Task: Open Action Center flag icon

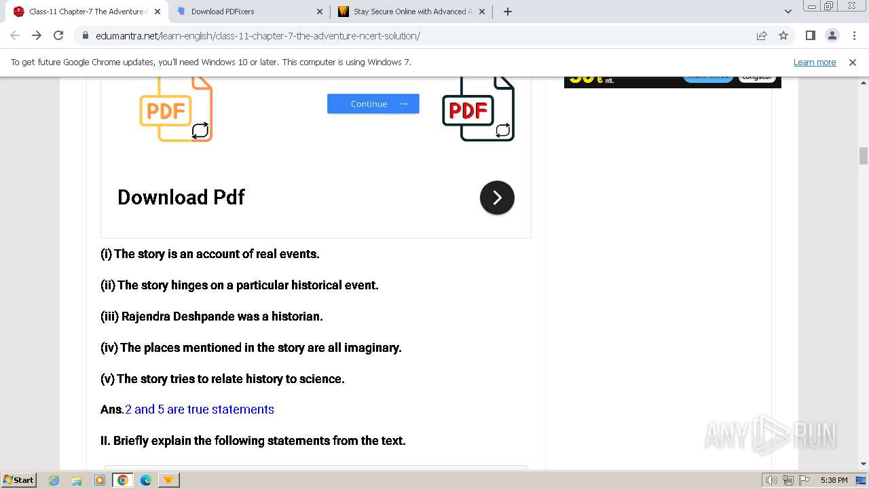Action: [x=805, y=480]
